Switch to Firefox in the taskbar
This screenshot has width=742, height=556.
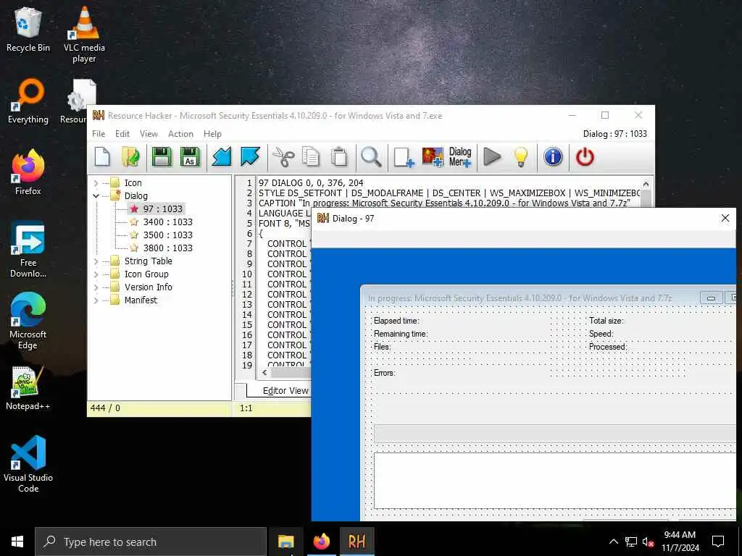322,542
